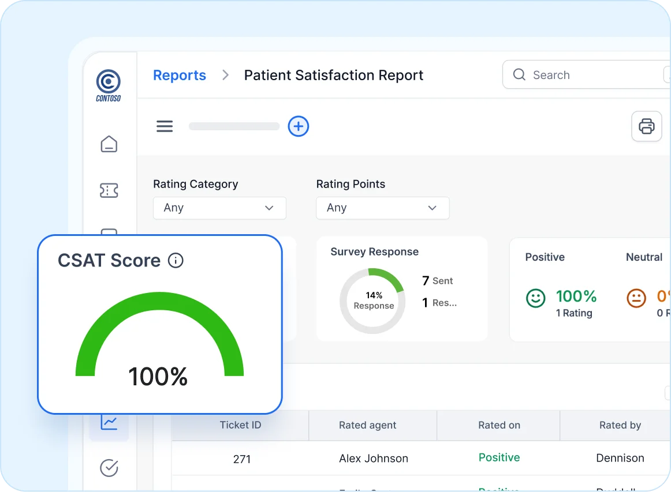Select the Tickets icon in the sidebar
This screenshot has width=671, height=492.
click(x=109, y=190)
